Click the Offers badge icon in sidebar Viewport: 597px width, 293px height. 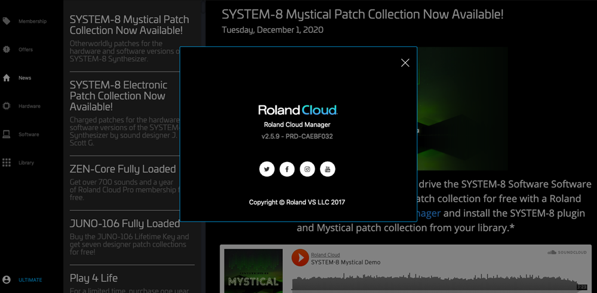(x=7, y=49)
